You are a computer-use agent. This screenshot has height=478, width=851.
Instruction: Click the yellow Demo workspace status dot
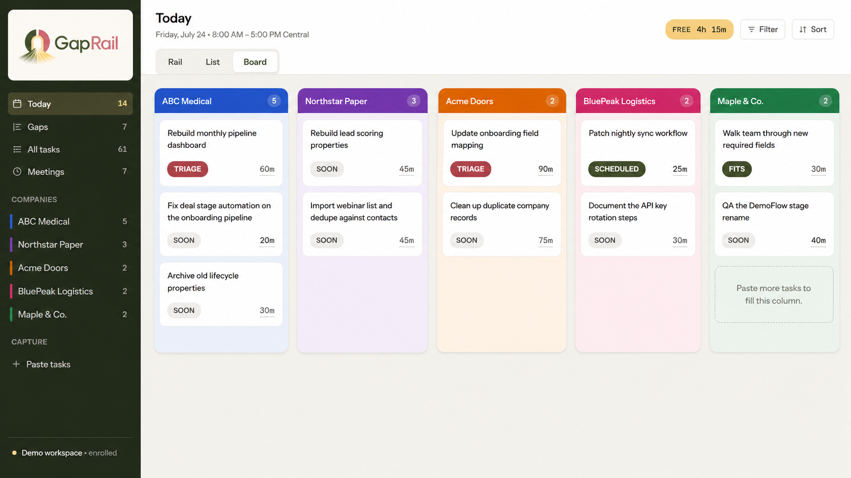14,453
